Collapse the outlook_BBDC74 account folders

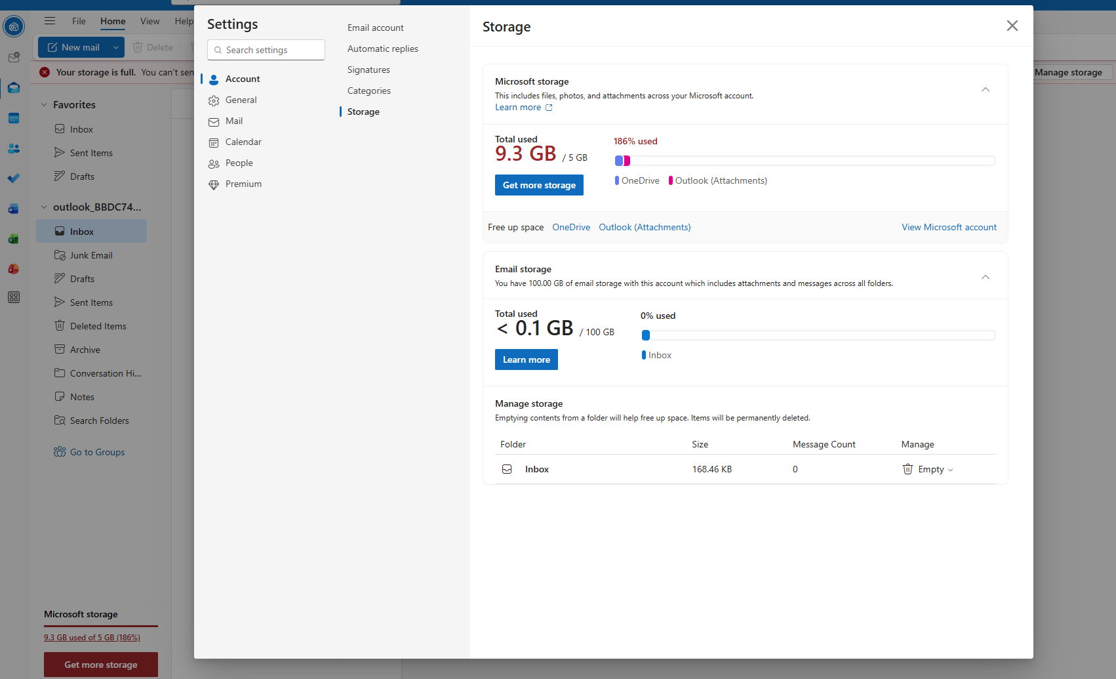click(44, 207)
